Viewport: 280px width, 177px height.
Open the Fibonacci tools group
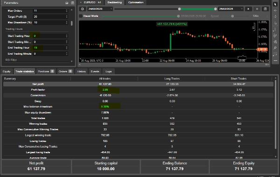[275, 54]
